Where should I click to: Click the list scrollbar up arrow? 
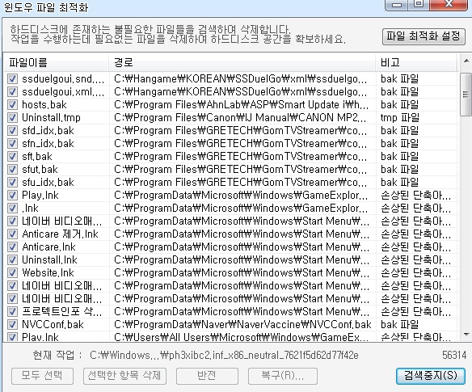[466, 61]
